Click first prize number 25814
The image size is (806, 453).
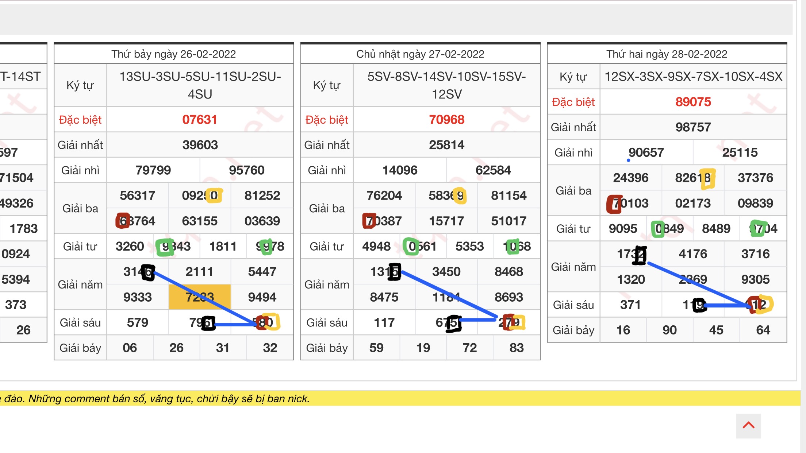click(x=446, y=145)
